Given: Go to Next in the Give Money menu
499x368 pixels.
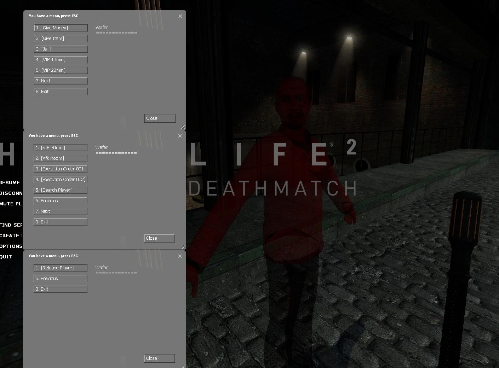Looking at the screenshot, I should point(61,81).
